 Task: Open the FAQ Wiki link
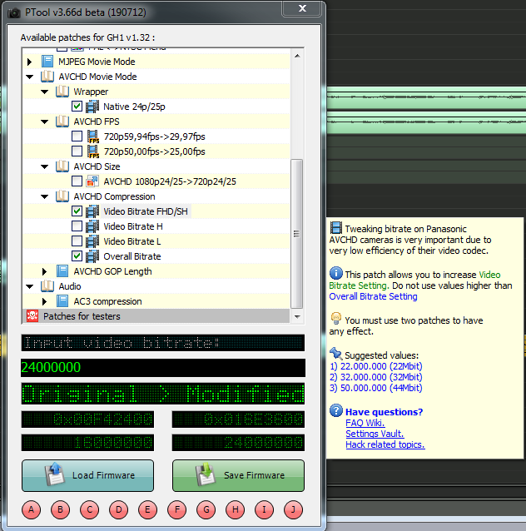tap(365, 423)
